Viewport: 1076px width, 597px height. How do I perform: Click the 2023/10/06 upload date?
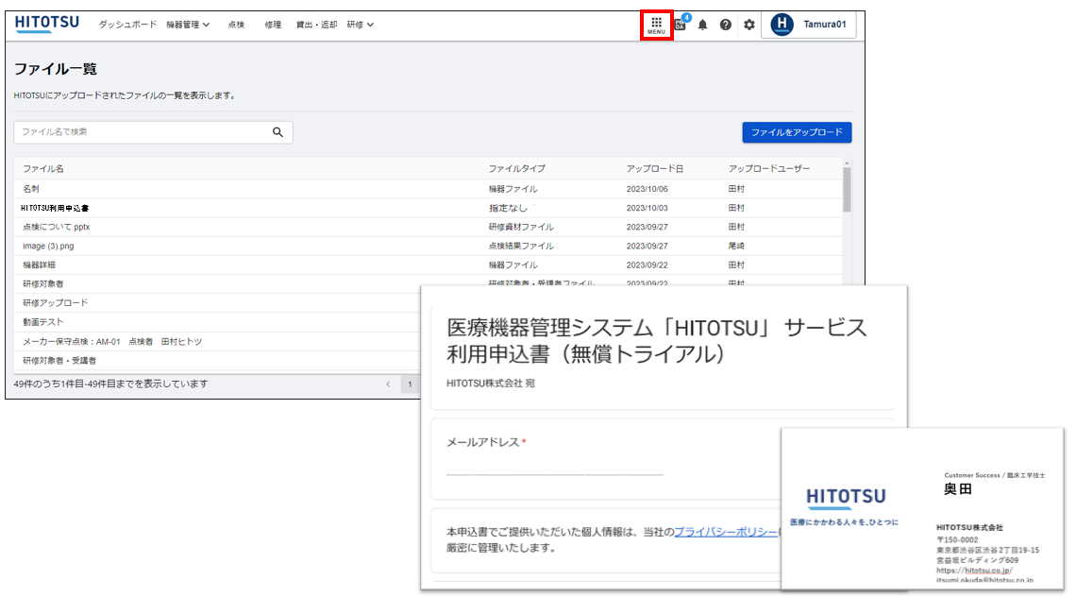click(647, 189)
